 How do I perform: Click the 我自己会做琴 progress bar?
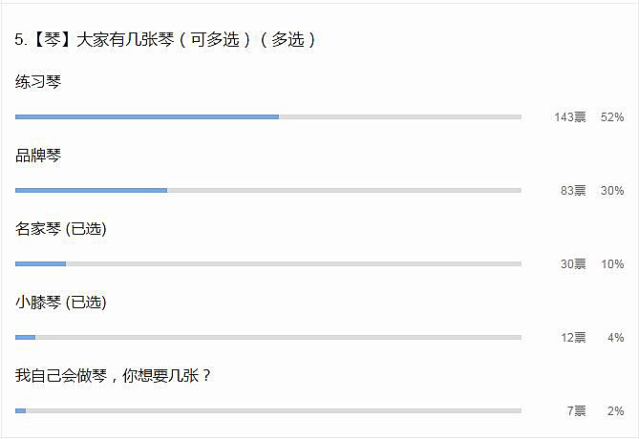click(268, 410)
